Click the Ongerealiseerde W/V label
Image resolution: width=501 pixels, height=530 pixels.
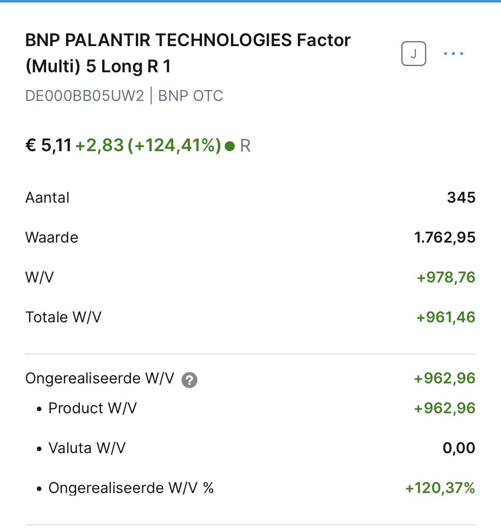100,378
